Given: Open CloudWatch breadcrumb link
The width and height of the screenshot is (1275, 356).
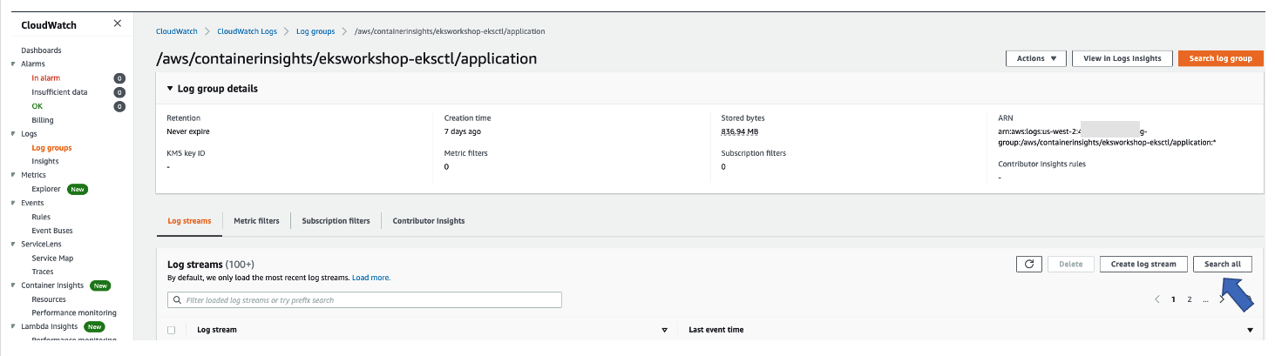Looking at the screenshot, I should (176, 31).
